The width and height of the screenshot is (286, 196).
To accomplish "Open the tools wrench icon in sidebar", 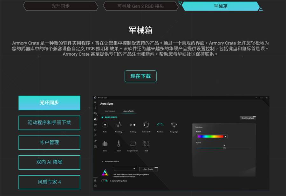I will 95,136.
